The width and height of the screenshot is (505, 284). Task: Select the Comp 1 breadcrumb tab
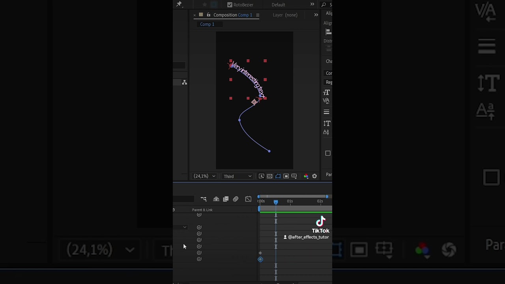pyautogui.click(x=207, y=24)
